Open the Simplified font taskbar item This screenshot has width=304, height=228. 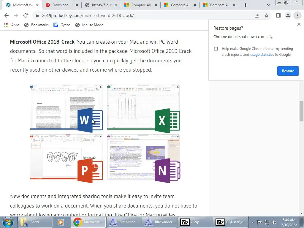click(x=124, y=222)
